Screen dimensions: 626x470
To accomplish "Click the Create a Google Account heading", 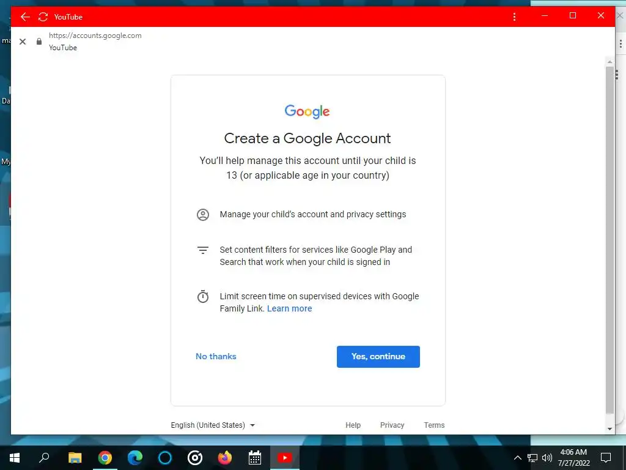I will [x=307, y=138].
